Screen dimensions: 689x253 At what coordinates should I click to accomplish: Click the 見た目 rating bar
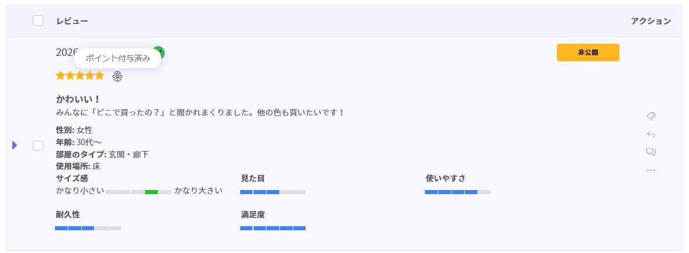pos(273,192)
